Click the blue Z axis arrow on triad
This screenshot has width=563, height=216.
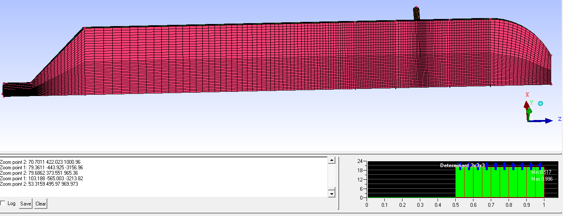(x=548, y=121)
